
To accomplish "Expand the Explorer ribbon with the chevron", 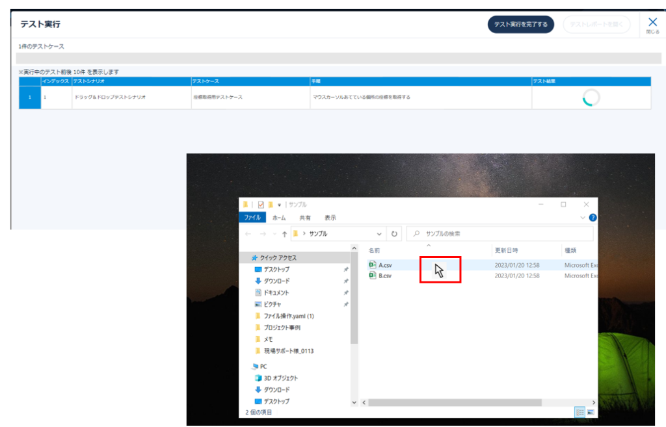I will point(583,218).
